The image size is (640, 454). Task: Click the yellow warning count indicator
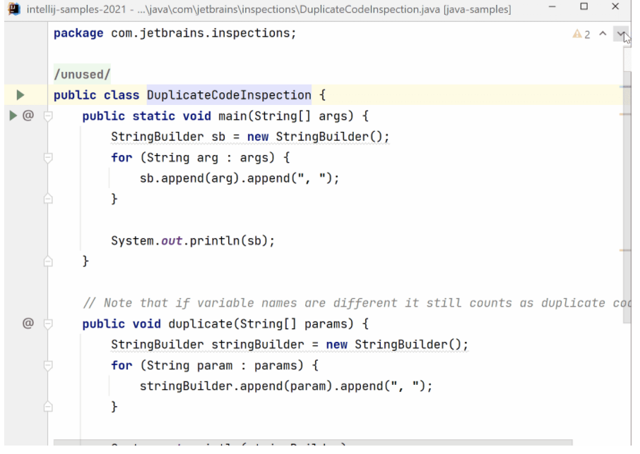pyautogui.click(x=581, y=35)
